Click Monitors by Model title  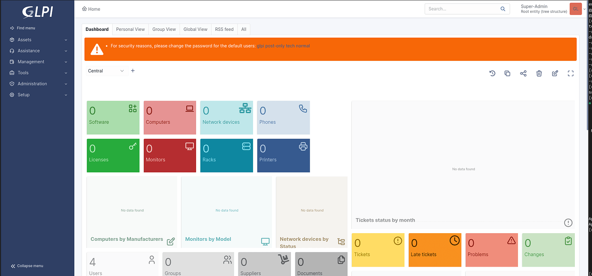208,239
